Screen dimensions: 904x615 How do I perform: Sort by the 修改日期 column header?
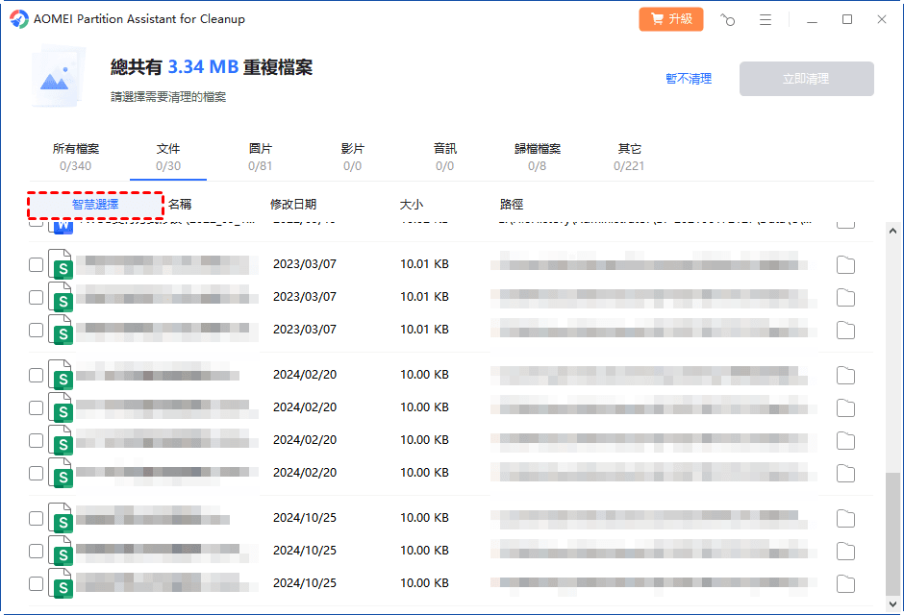coord(293,205)
